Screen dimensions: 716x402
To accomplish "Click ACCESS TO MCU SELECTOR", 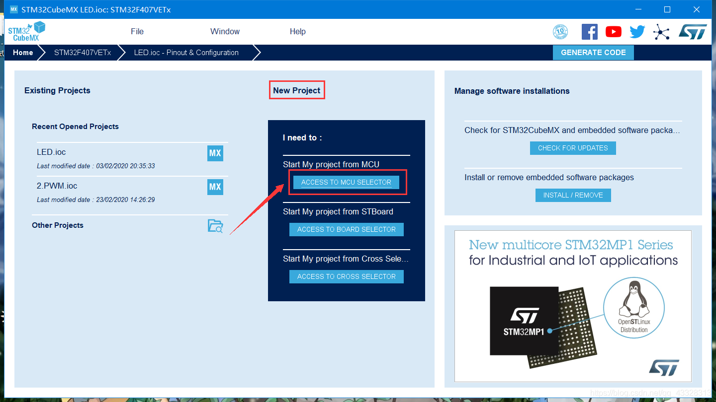I will click(x=346, y=182).
